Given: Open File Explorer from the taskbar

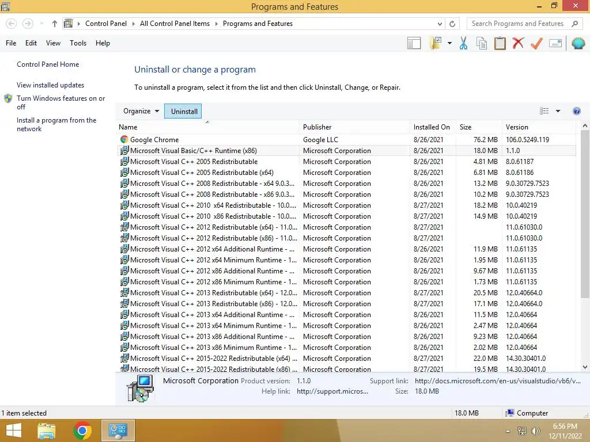Looking at the screenshot, I should click(47, 430).
